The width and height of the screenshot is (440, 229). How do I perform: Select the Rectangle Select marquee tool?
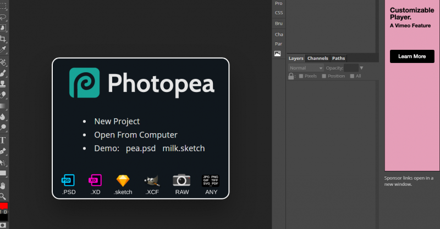coord(3,6)
